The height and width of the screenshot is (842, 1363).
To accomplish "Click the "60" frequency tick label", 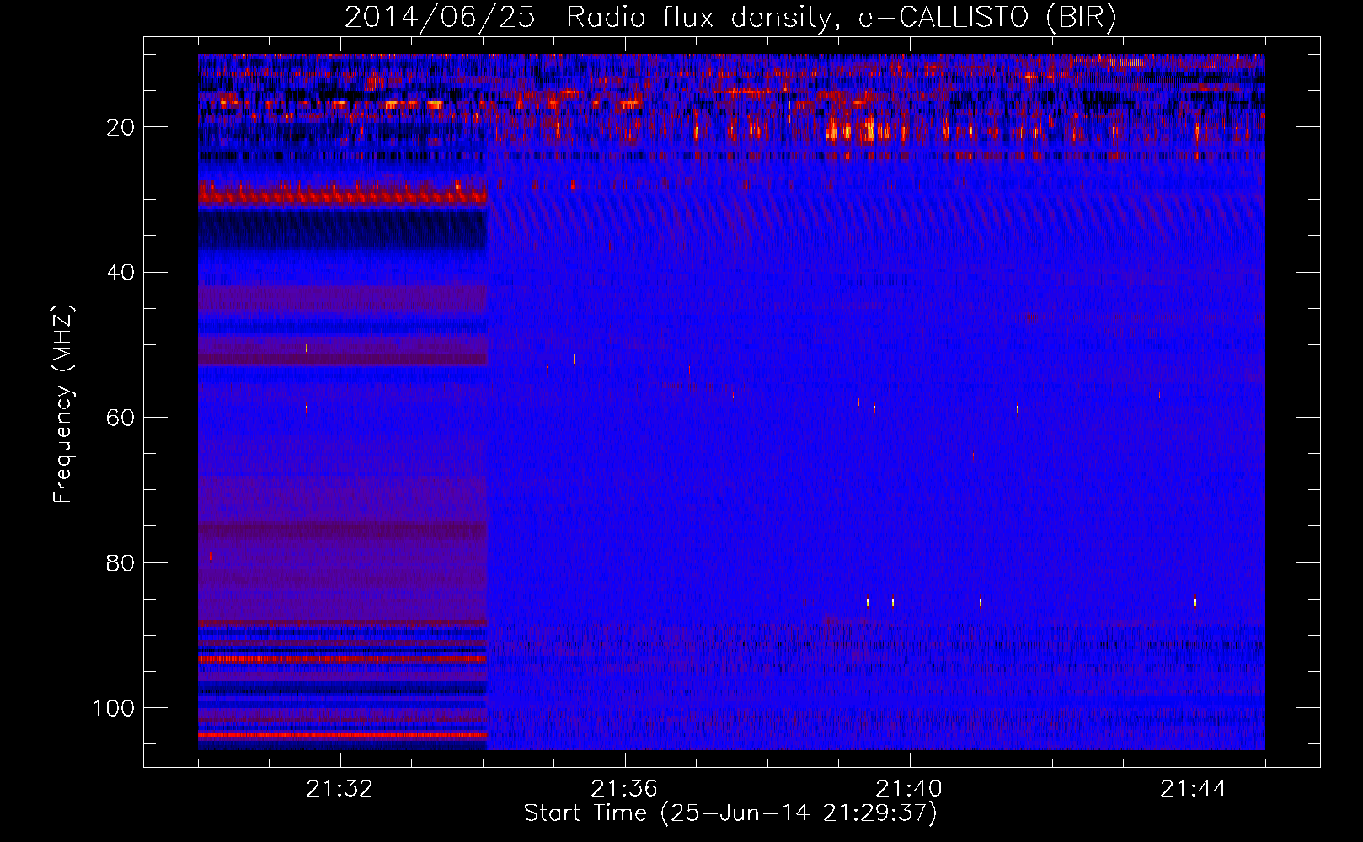I will tap(120, 418).
